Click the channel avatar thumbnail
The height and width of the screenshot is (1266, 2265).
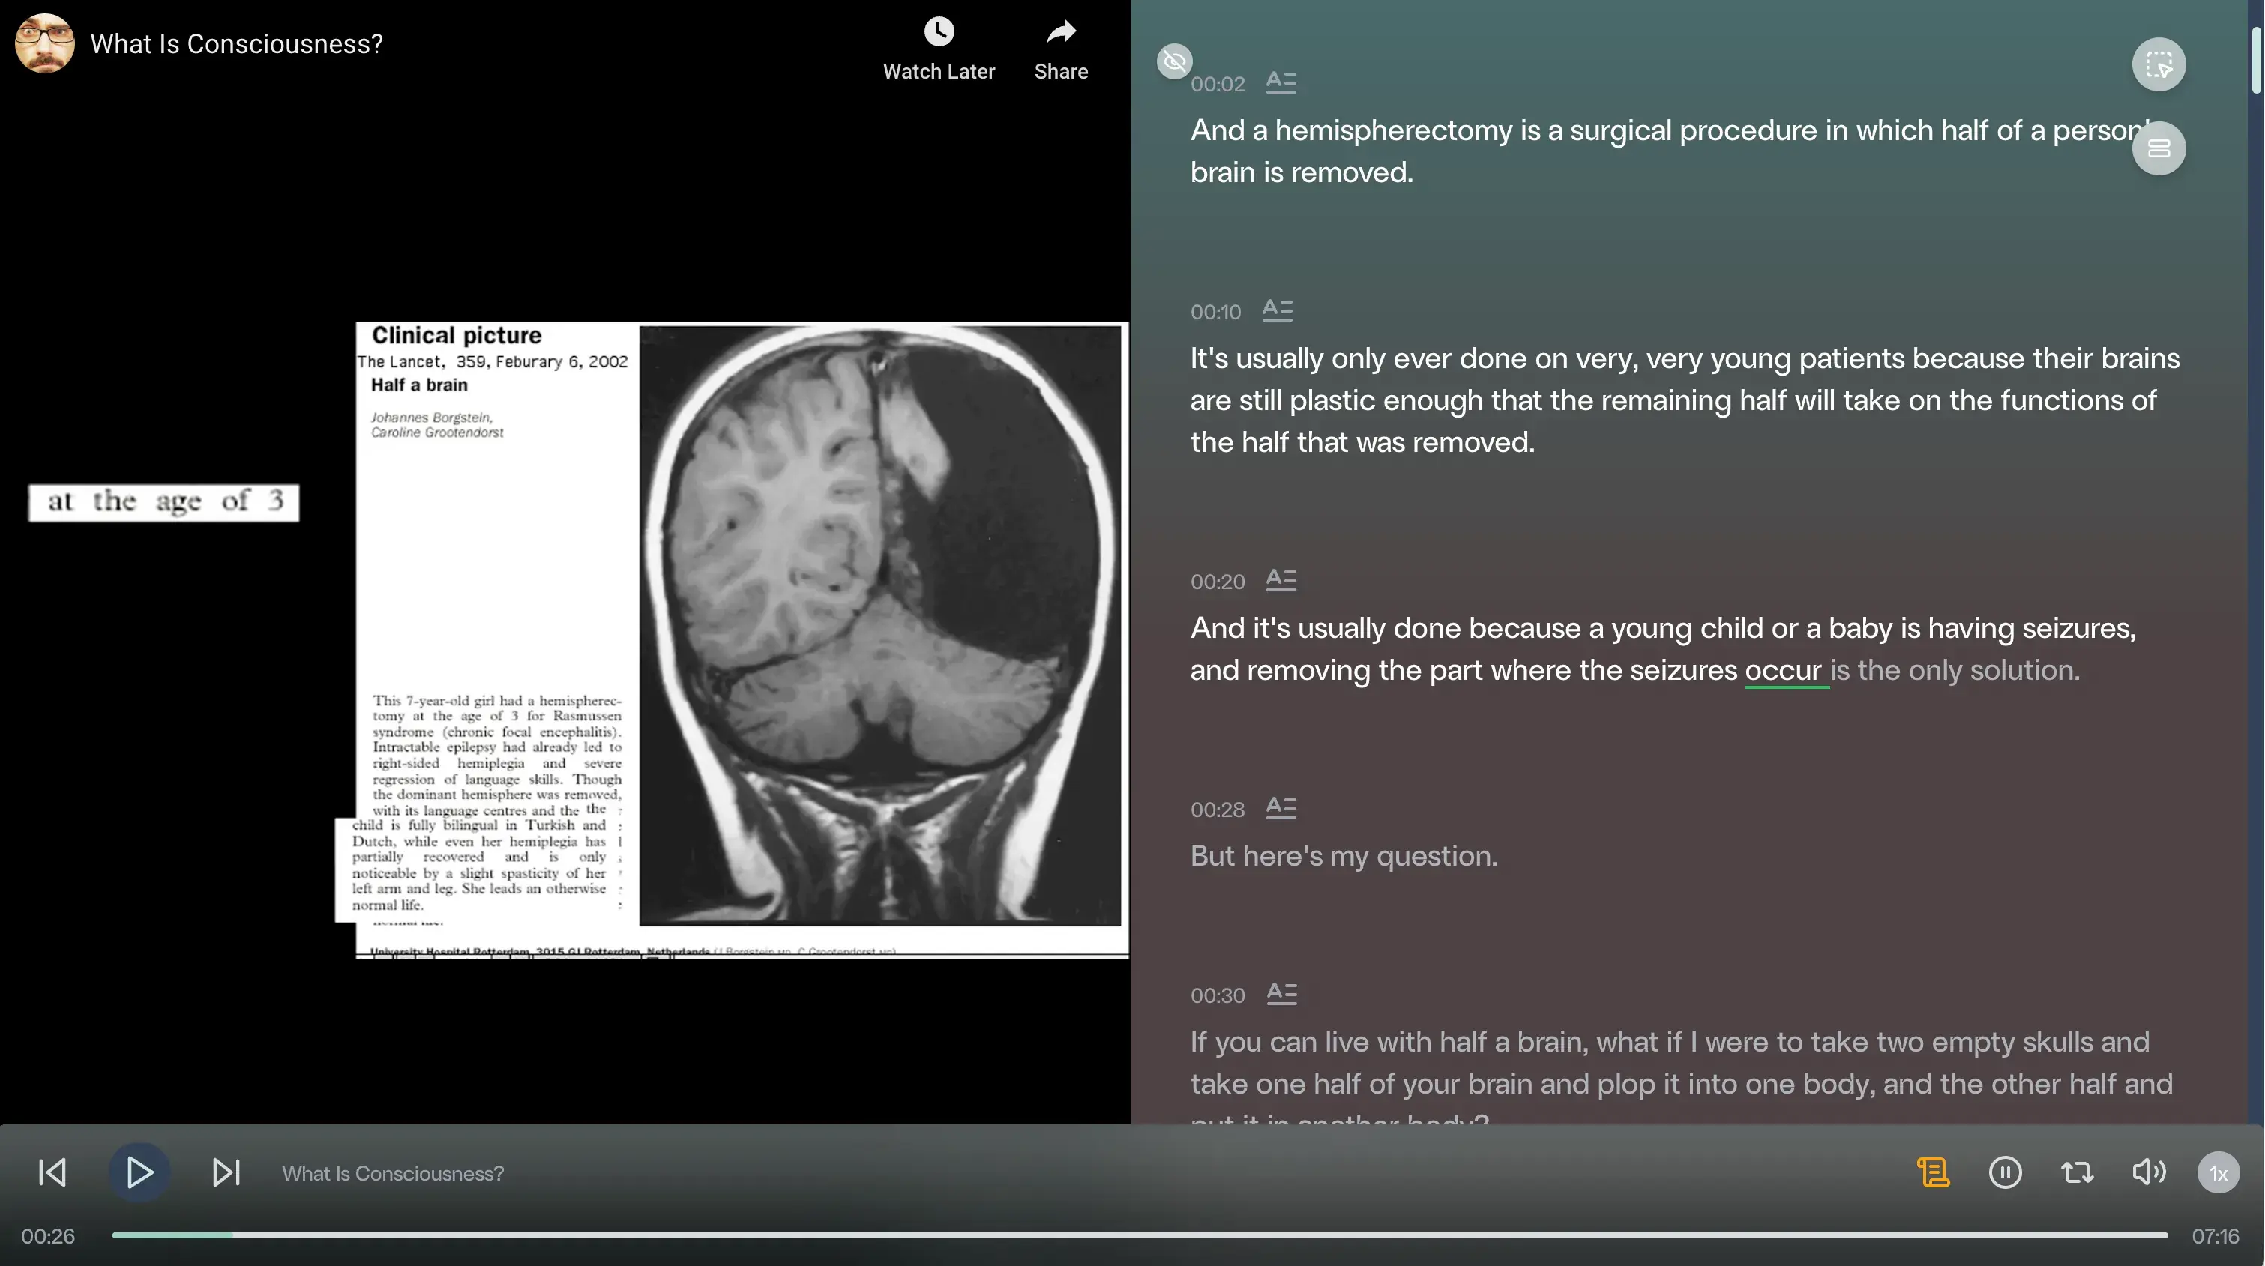click(x=44, y=43)
